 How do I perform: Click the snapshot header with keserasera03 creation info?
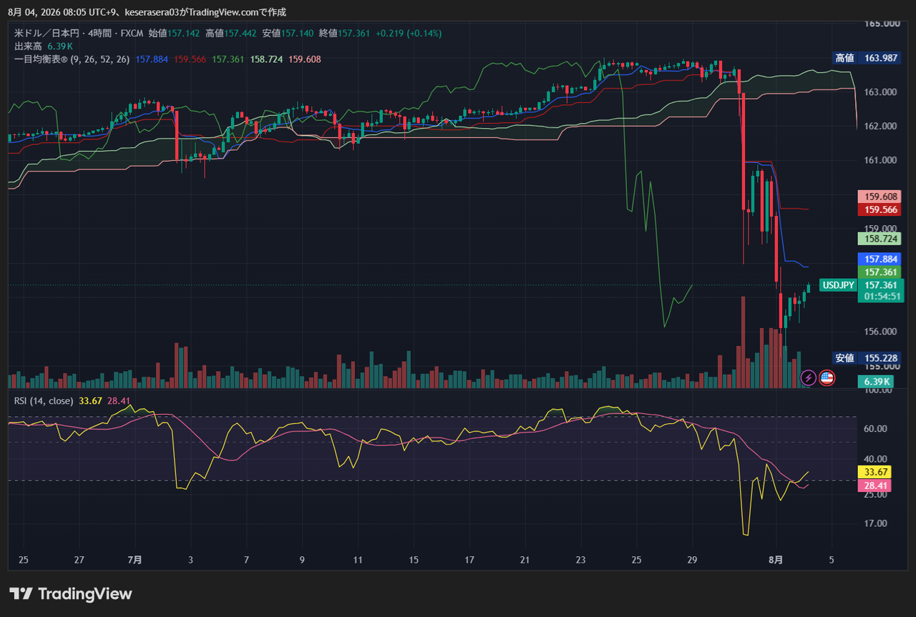pos(147,12)
